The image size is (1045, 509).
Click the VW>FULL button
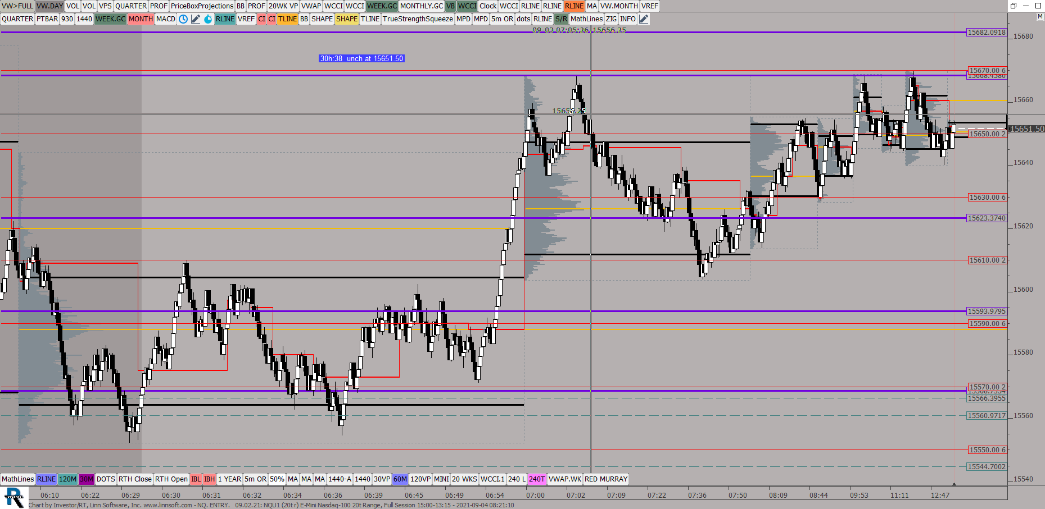click(x=17, y=6)
